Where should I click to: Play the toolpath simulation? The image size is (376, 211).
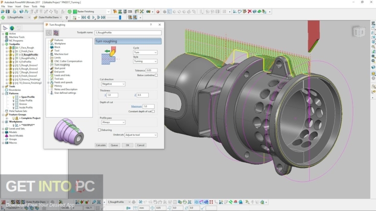(x=94, y=18)
